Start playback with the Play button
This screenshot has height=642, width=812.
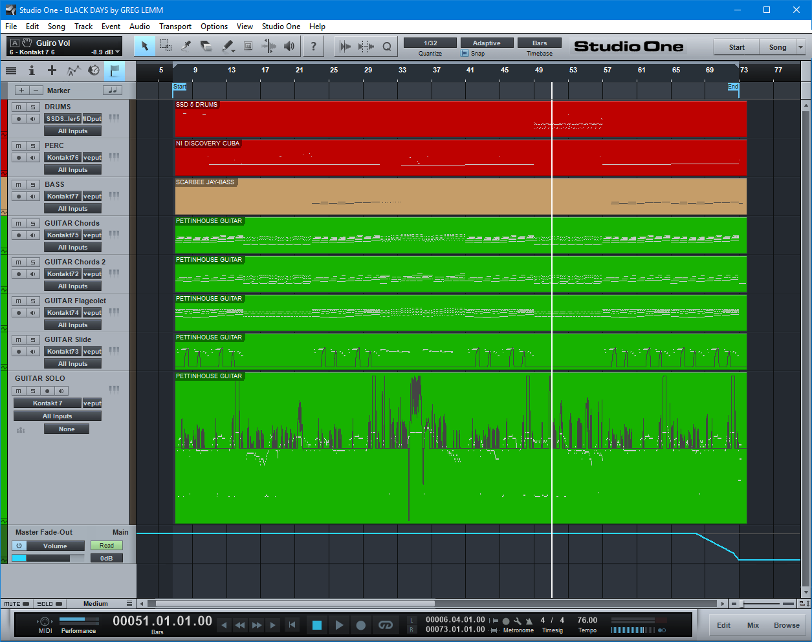pos(339,625)
